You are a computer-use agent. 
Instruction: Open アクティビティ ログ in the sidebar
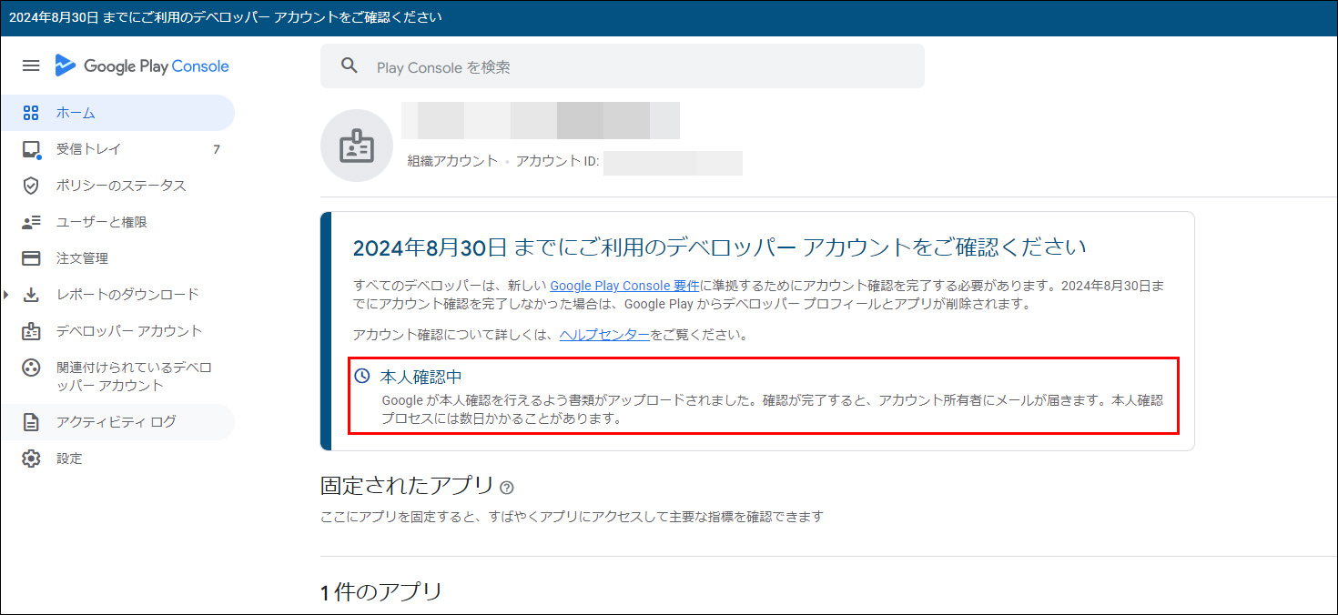117,422
